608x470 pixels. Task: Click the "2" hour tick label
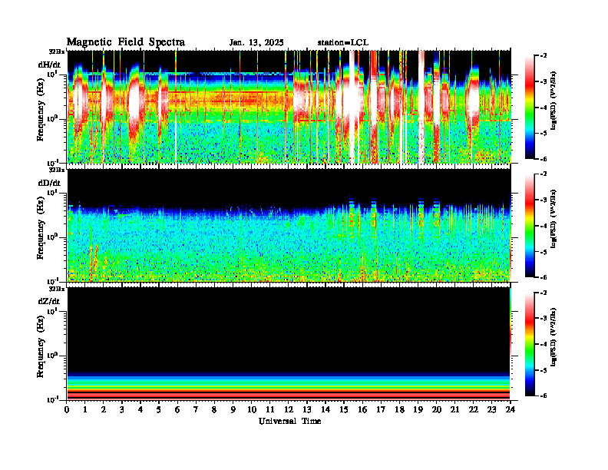click(103, 410)
